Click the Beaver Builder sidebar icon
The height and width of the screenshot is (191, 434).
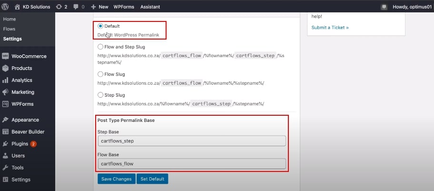[5, 132]
